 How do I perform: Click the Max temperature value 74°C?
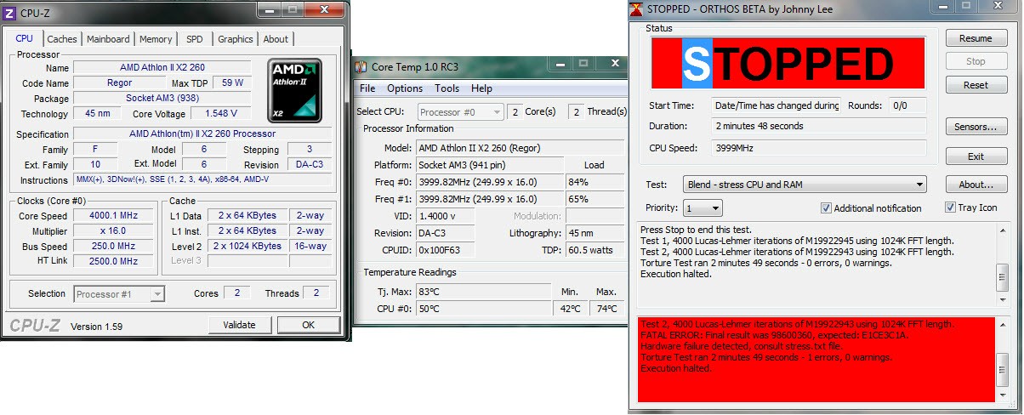pos(606,309)
